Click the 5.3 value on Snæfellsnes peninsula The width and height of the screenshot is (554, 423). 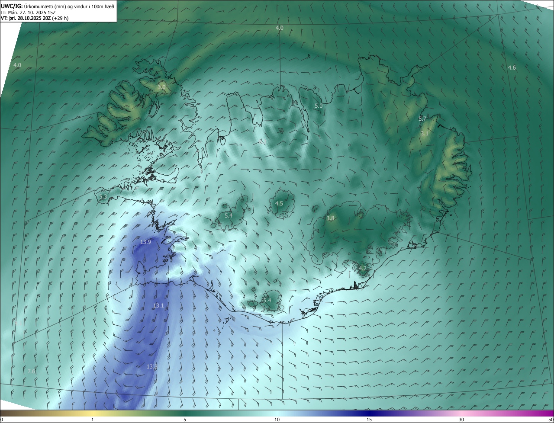tap(103, 196)
